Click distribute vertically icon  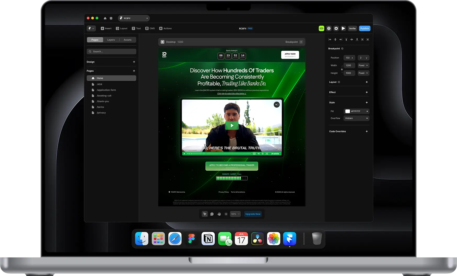pyautogui.click(x=368, y=39)
